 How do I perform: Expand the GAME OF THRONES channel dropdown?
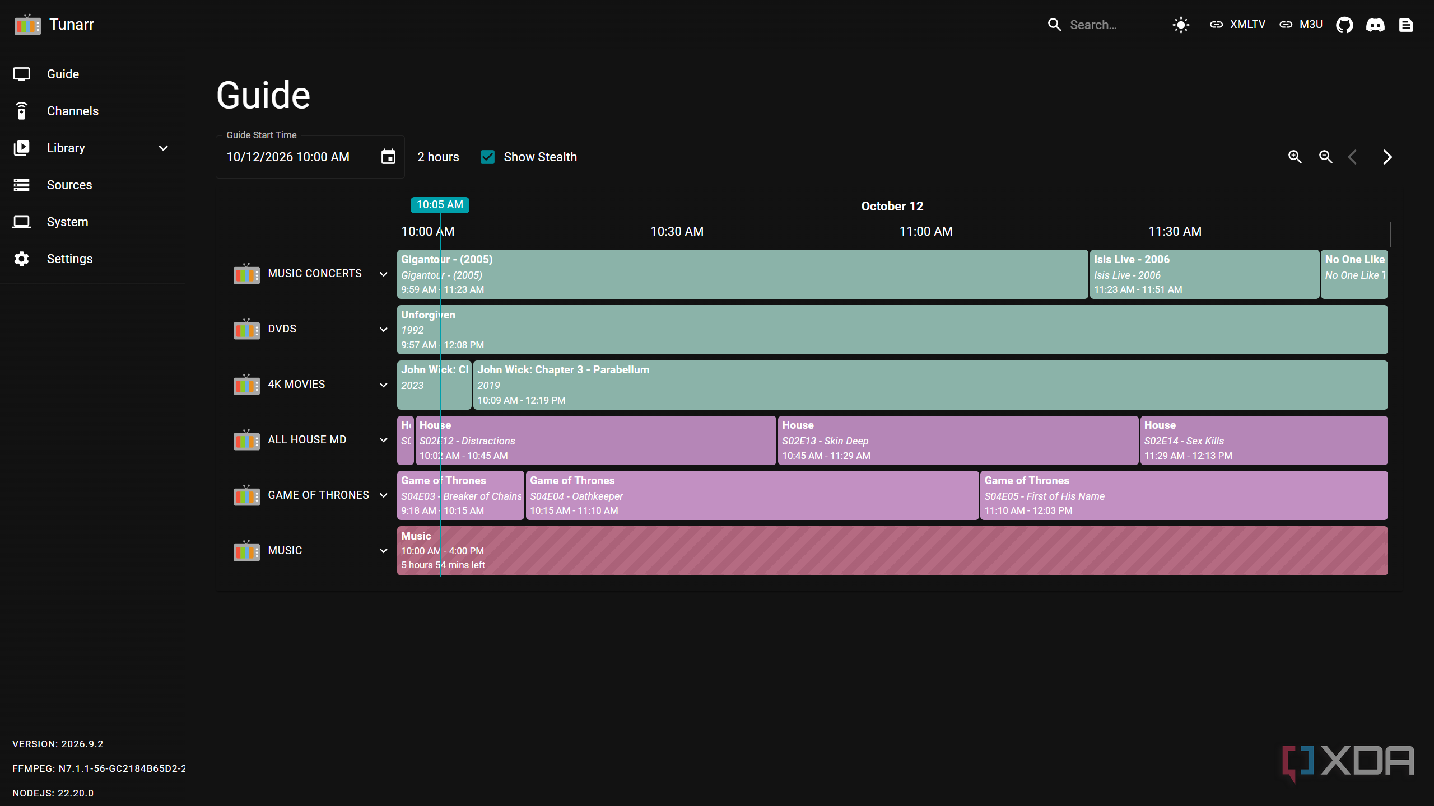[x=384, y=495]
